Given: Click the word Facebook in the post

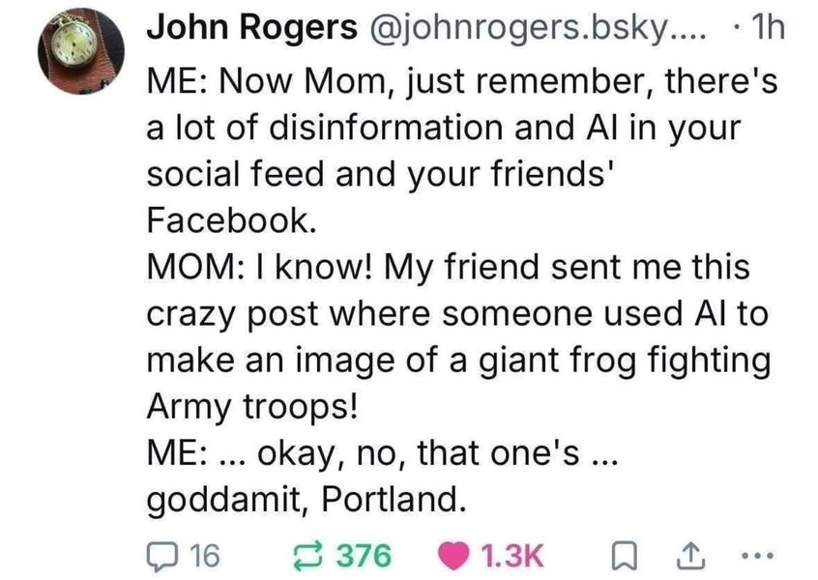Looking at the screenshot, I should pyautogui.click(x=230, y=219).
